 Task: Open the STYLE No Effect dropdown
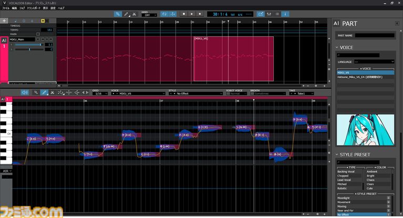tap(187, 93)
